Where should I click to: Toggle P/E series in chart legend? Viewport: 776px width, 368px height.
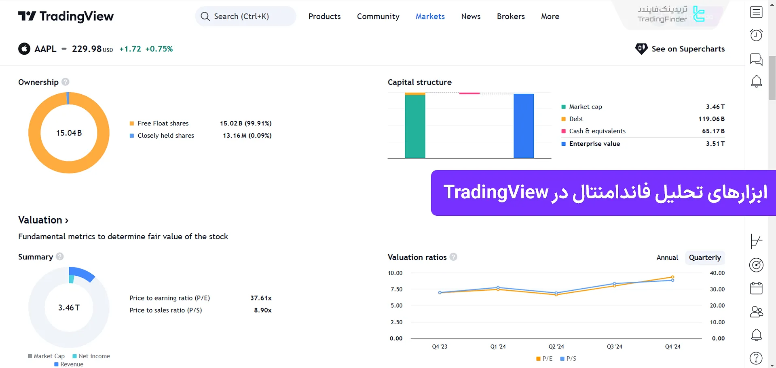pyautogui.click(x=544, y=358)
